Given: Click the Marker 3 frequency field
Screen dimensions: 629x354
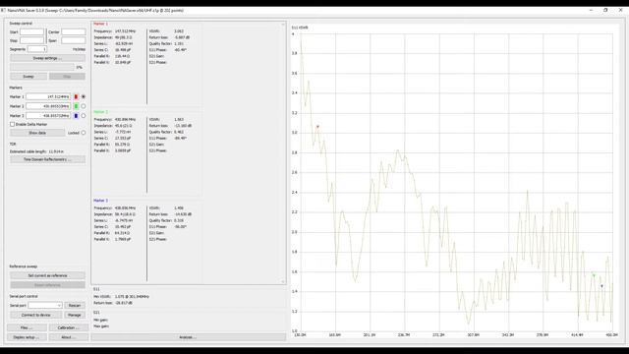Looking at the screenshot, I should point(48,116).
